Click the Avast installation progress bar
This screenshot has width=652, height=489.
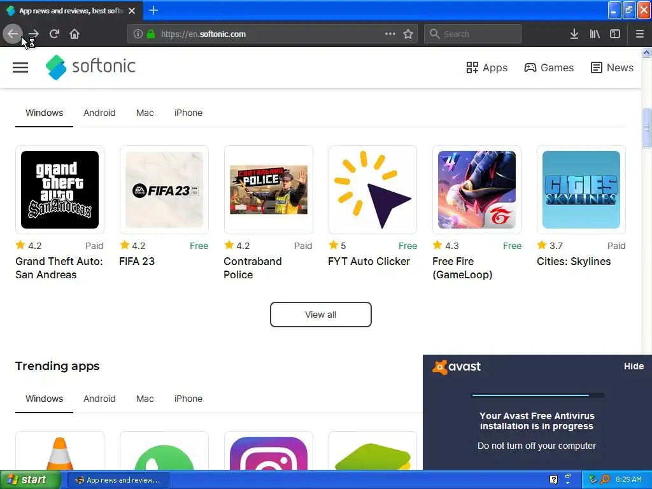click(x=537, y=395)
